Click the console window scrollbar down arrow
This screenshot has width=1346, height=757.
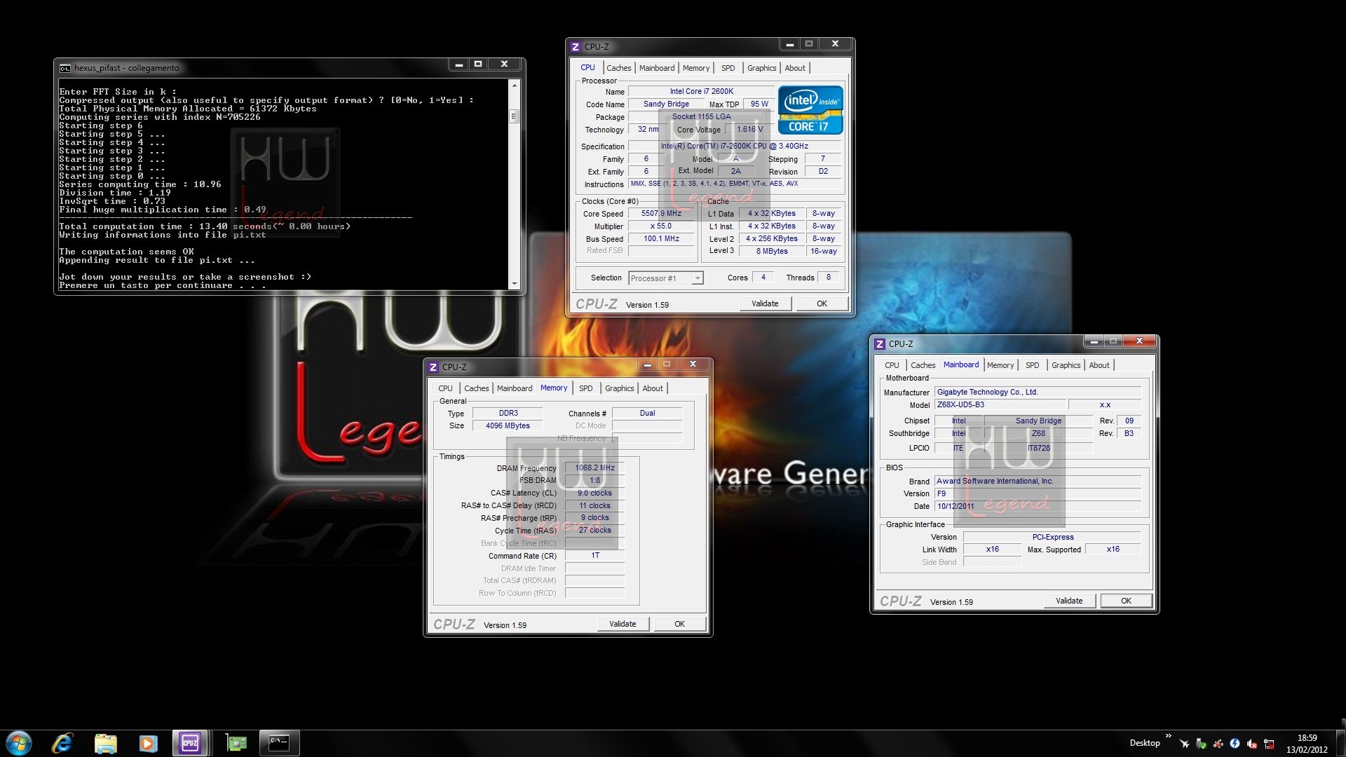(x=515, y=284)
